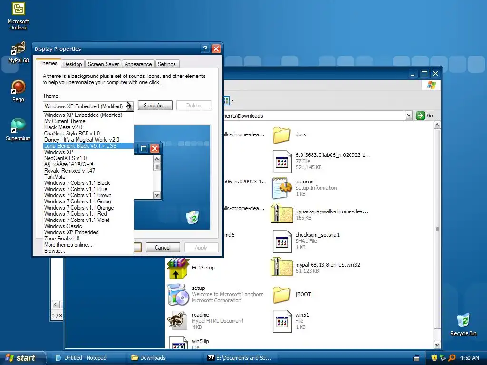Screen dimensions: 487x365
Task: Select the mypal-68.13.8.en-US.win32 zip icon
Action: (282, 267)
